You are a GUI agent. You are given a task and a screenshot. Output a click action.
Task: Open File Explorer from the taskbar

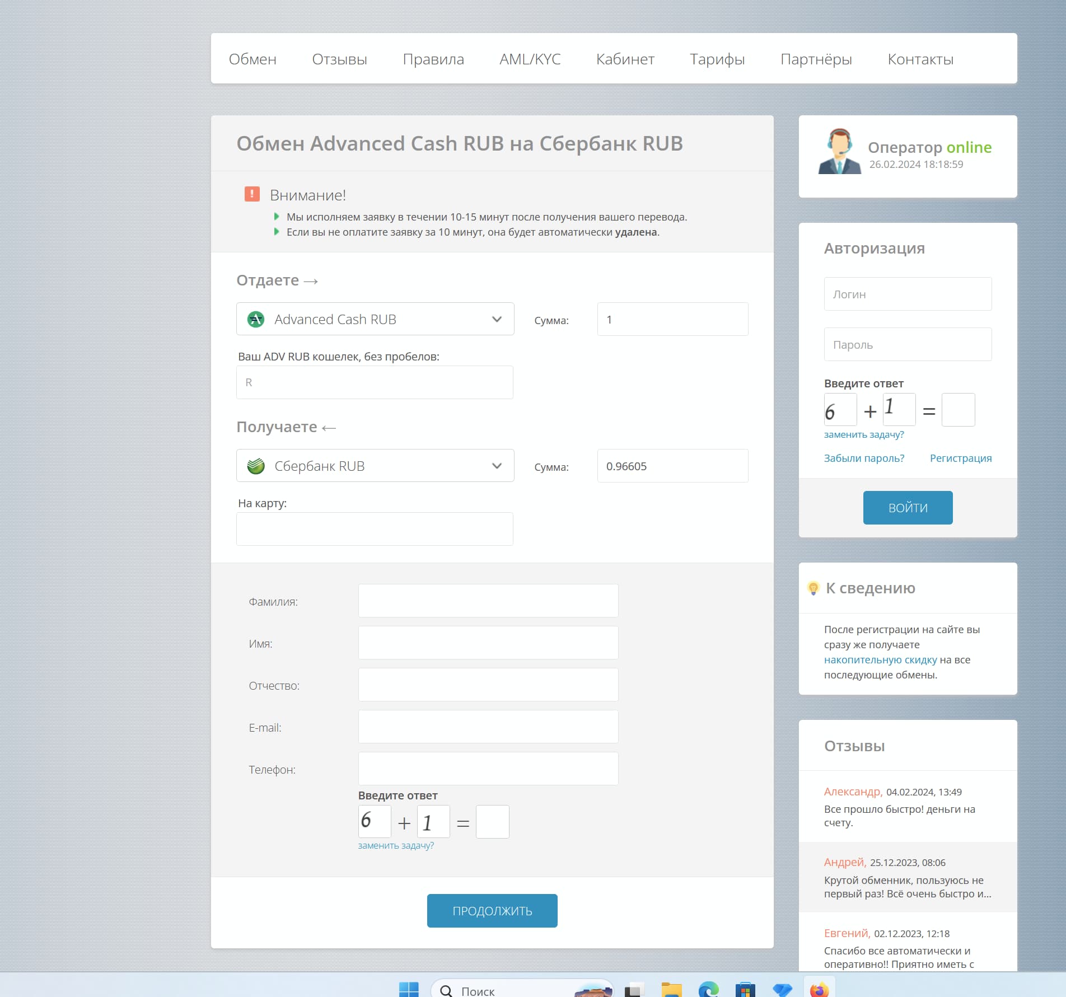671,990
